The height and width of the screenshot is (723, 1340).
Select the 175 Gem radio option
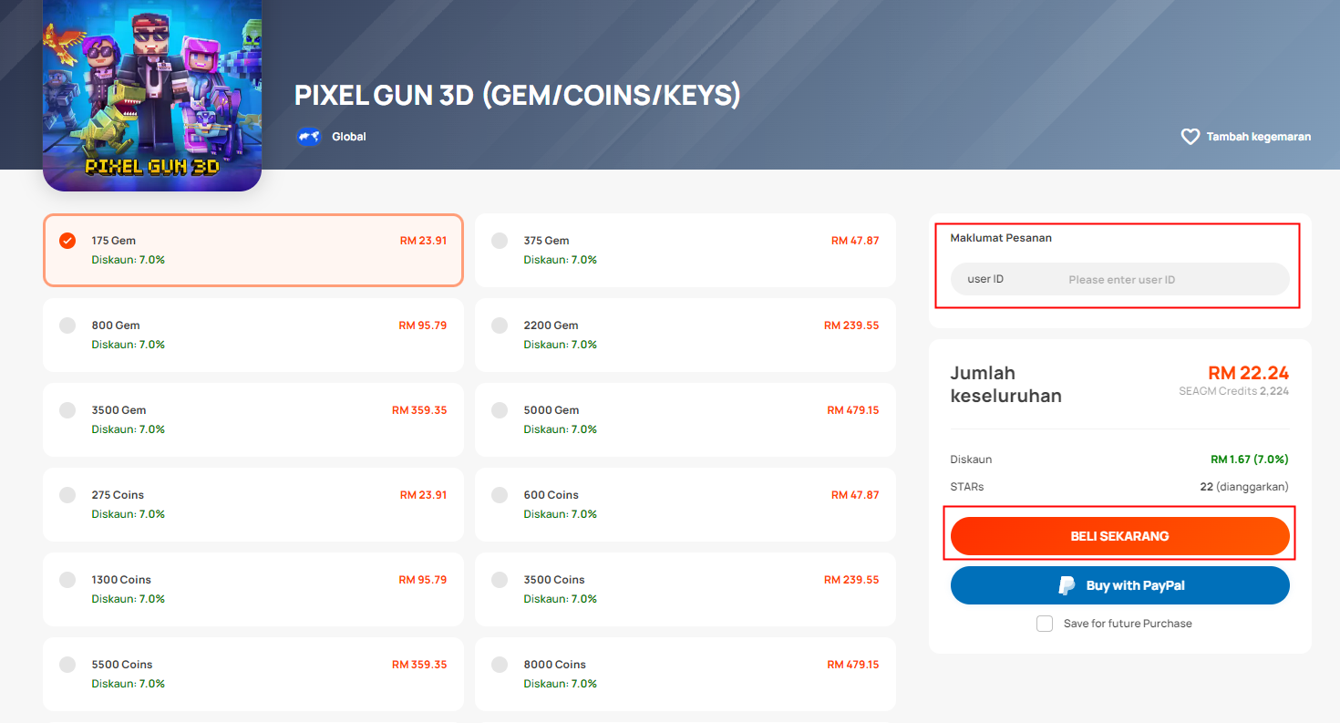(x=67, y=241)
